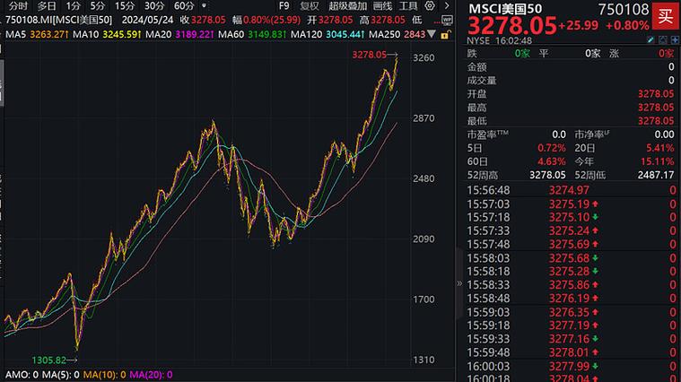
Task: Click the MSCI美国50 name in side panel
Action: (x=505, y=9)
